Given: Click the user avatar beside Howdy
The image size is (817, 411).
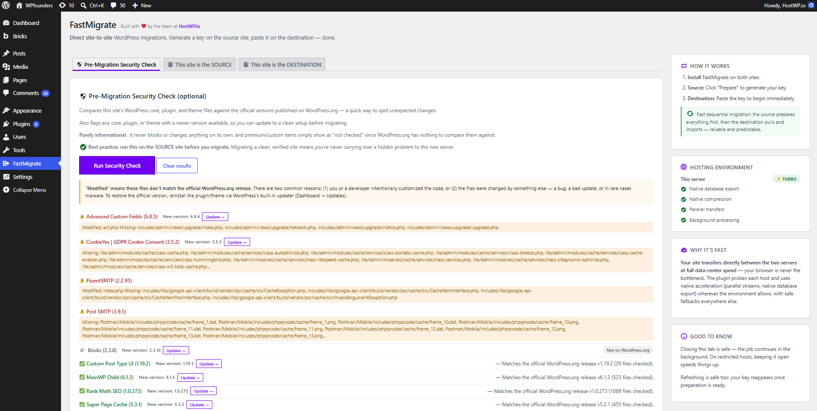Looking at the screenshot, I should (x=811, y=6).
